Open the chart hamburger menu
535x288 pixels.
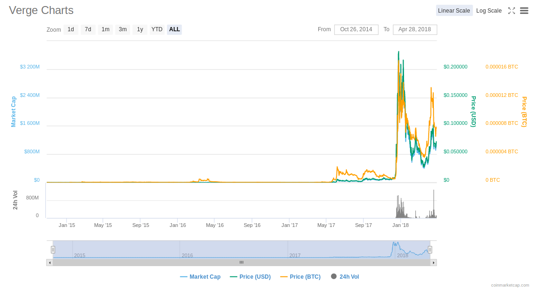[x=524, y=10]
